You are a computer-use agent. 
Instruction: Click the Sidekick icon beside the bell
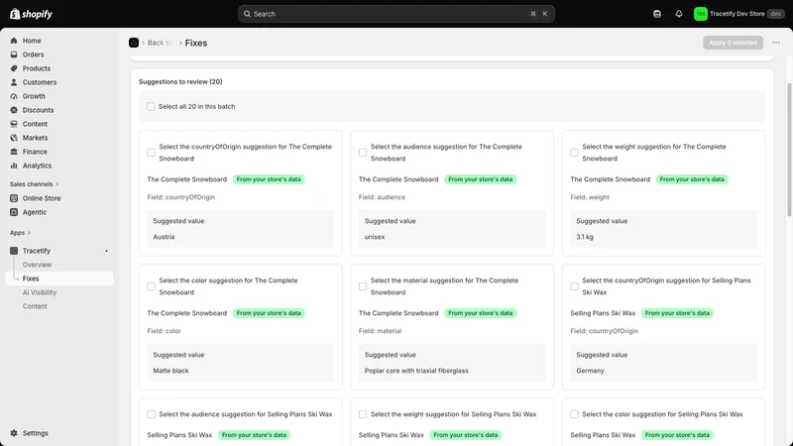657,14
